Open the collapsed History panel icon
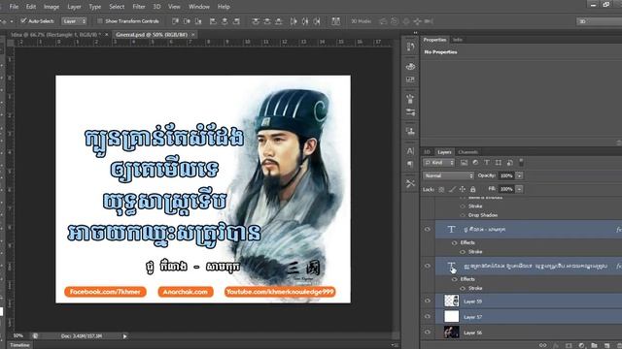The image size is (622, 349). point(410,47)
